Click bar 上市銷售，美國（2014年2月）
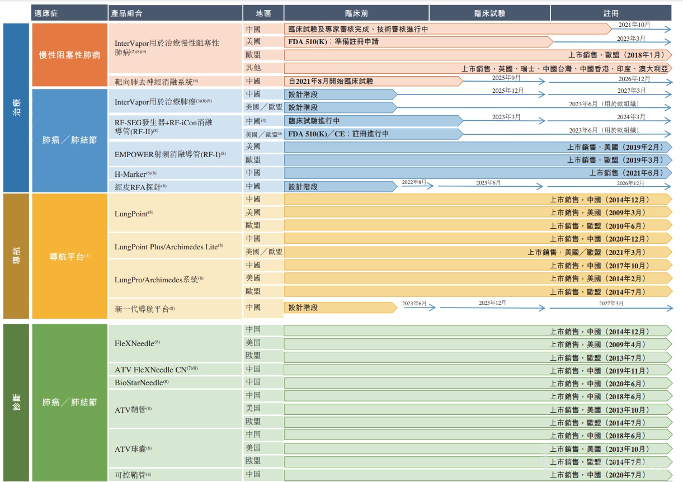Screen dimensions: 683x482 (x=478, y=278)
